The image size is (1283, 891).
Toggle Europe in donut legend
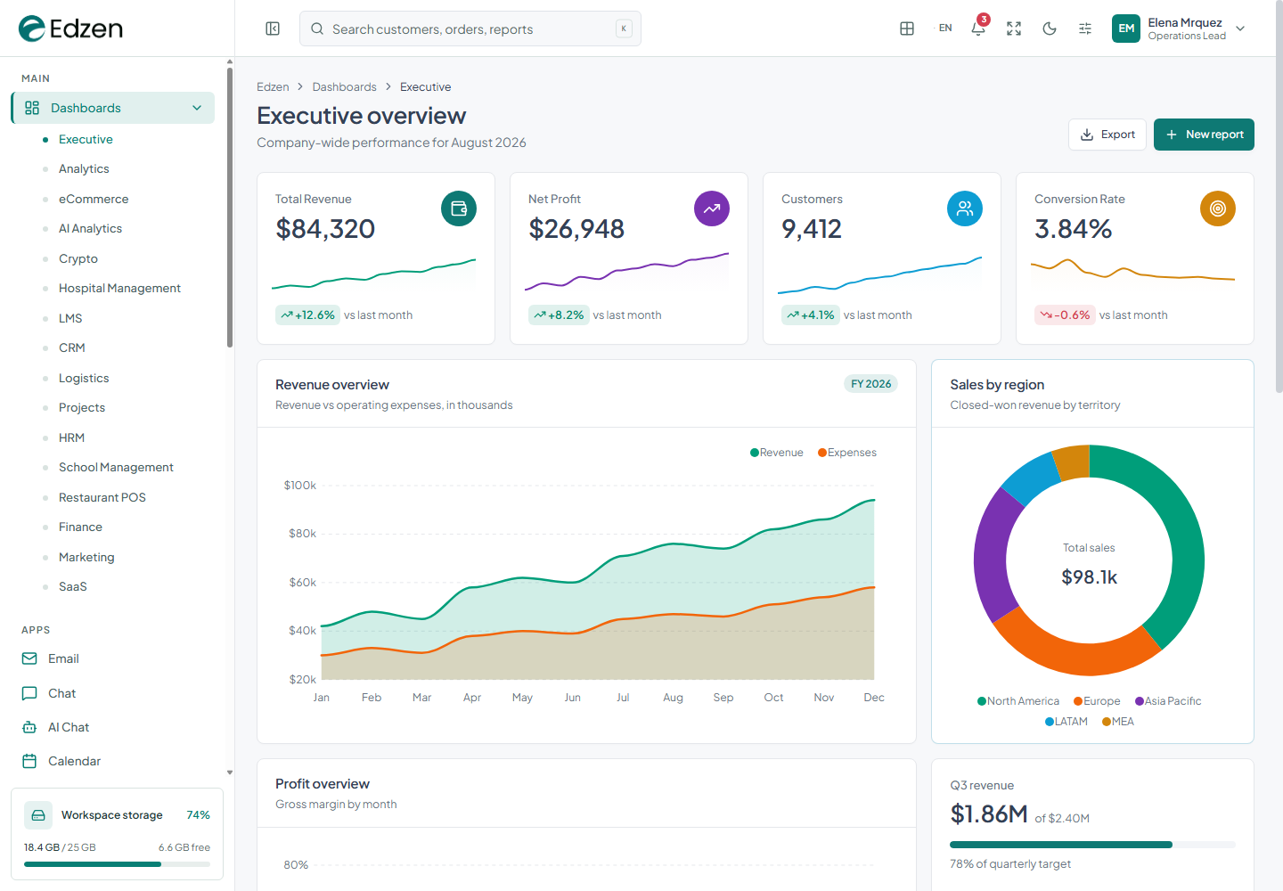coord(1098,701)
